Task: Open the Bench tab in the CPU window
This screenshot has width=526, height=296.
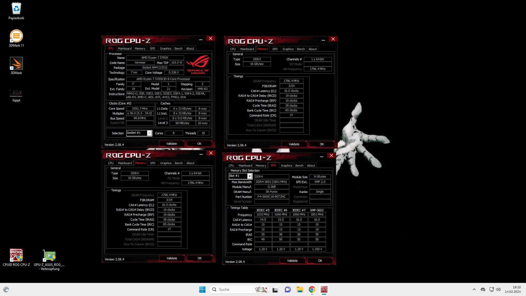Action: (178, 49)
